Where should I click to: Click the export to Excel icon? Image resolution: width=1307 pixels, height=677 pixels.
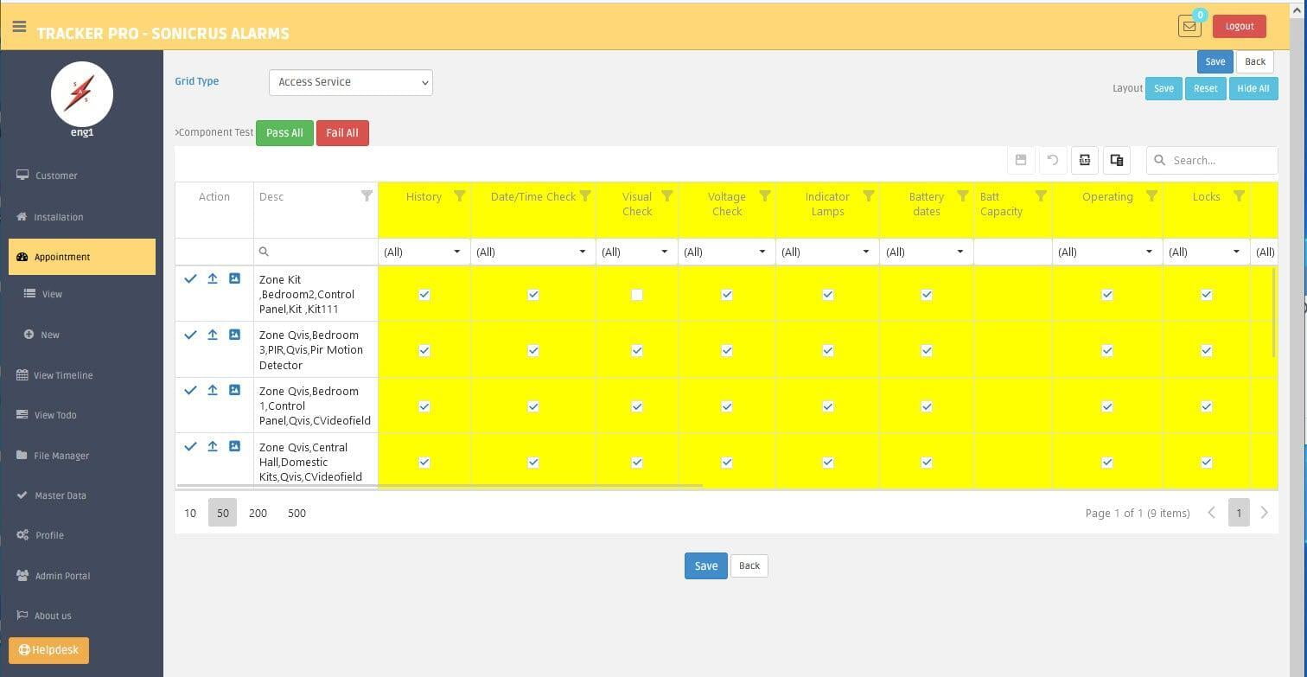point(1085,160)
